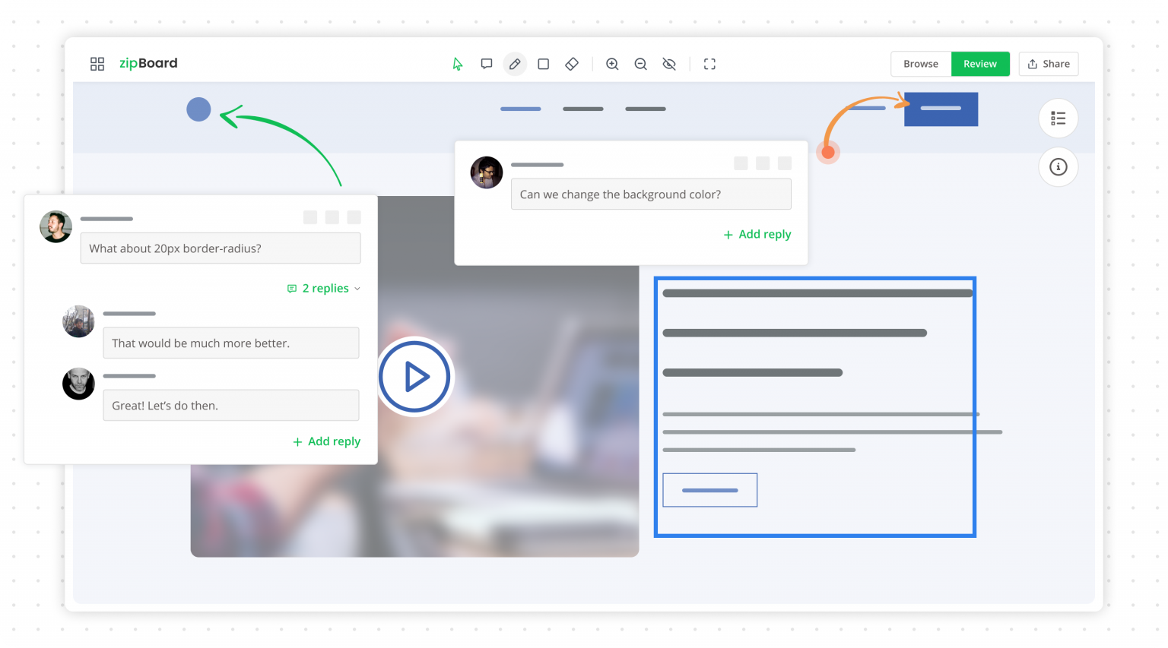Select the pencil annotation tool
Viewport: 1168px width, 648px height.
(x=515, y=64)
